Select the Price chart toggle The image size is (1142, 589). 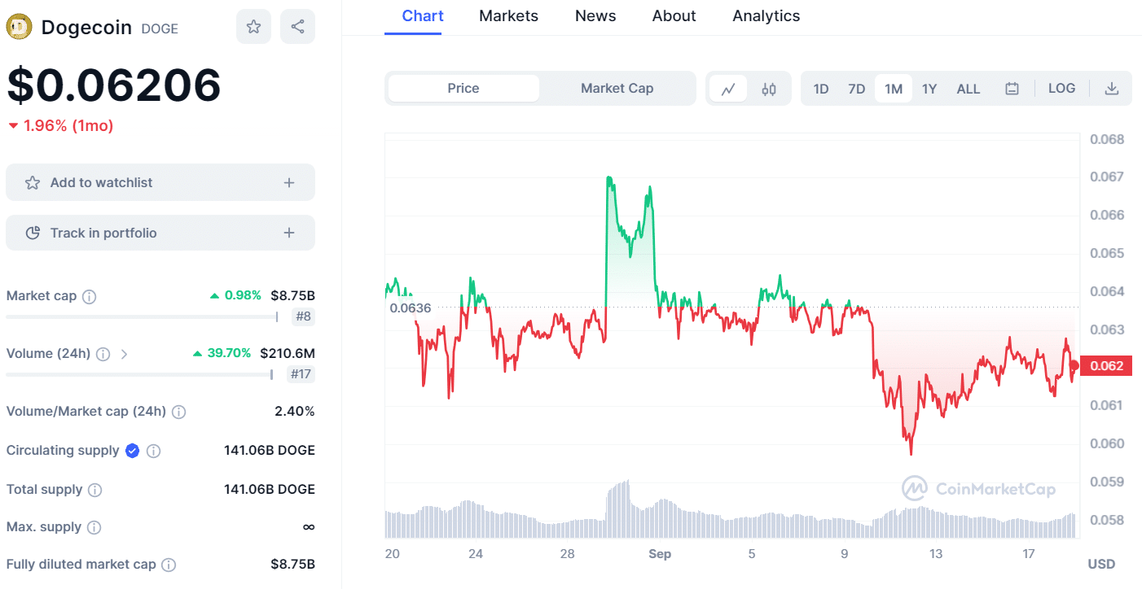463,88
